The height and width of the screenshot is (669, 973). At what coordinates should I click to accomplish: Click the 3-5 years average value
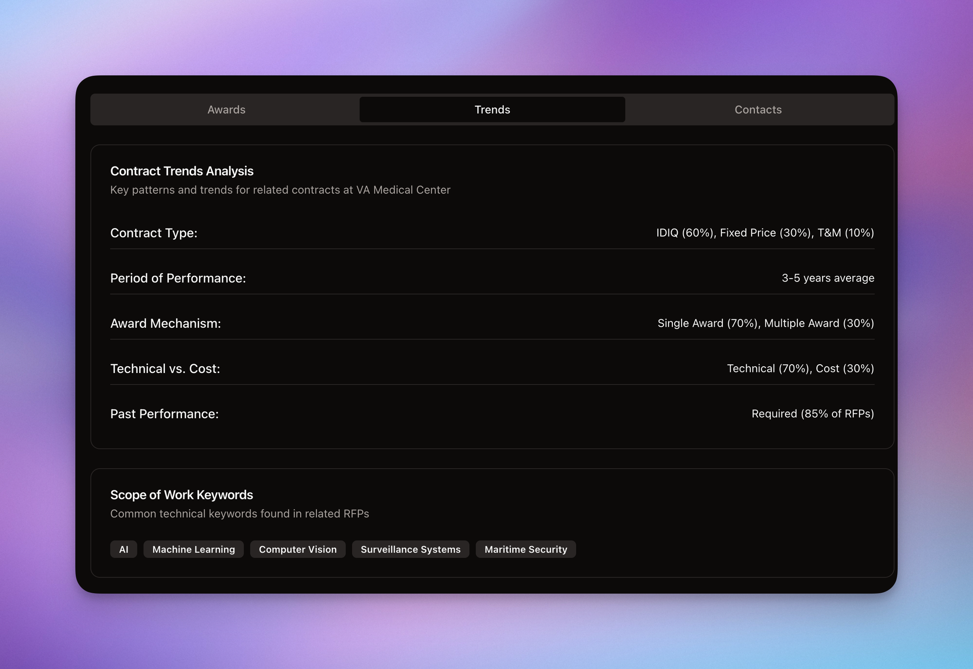click(x=828, y=278)
